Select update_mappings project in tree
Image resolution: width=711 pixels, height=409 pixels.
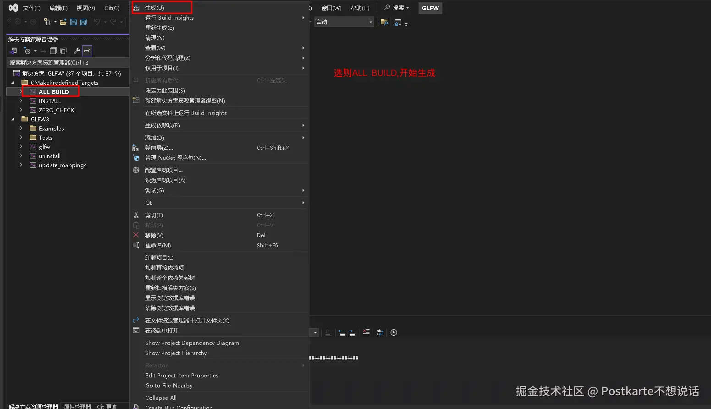click(63, 165)
